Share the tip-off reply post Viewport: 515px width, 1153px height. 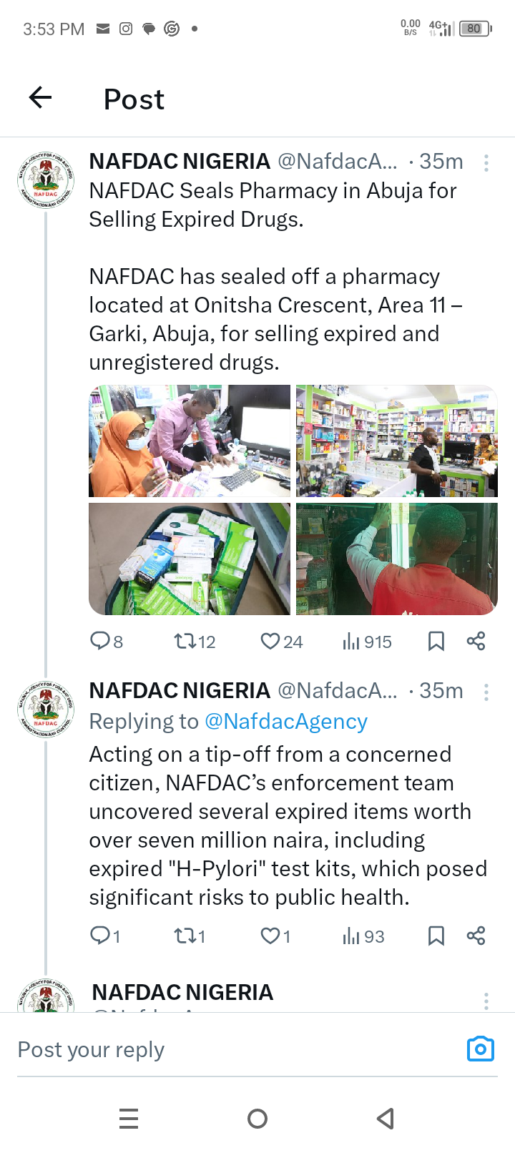[476, 936]
